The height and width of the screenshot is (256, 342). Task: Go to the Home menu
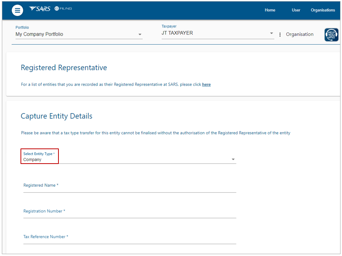[270, 10]
